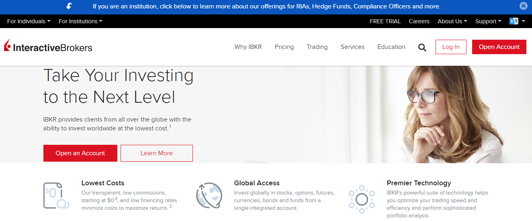Screen dimensions: 532x221
Task: Open the About Us dropdown
Action: point(452,21)
